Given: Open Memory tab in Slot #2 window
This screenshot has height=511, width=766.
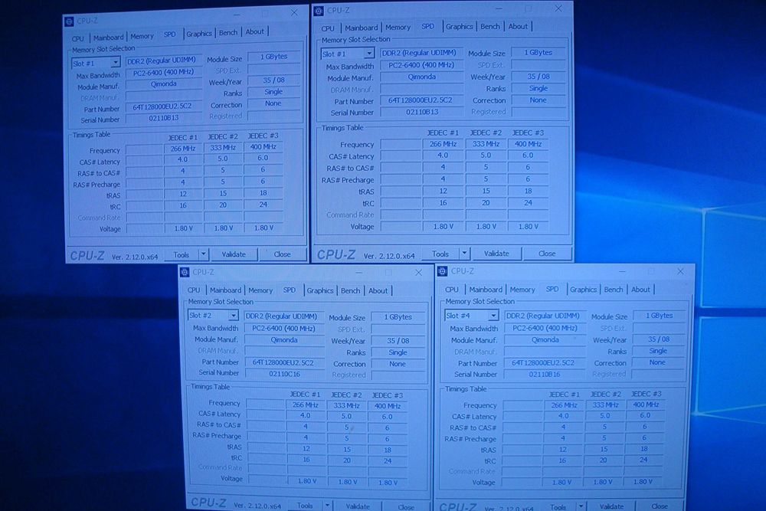Looking at the screenshot, I should coord(260,290).
